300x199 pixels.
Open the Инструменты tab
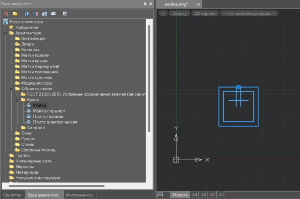click(x=79, y=195)
